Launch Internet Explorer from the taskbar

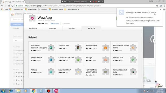click(11, 91)
